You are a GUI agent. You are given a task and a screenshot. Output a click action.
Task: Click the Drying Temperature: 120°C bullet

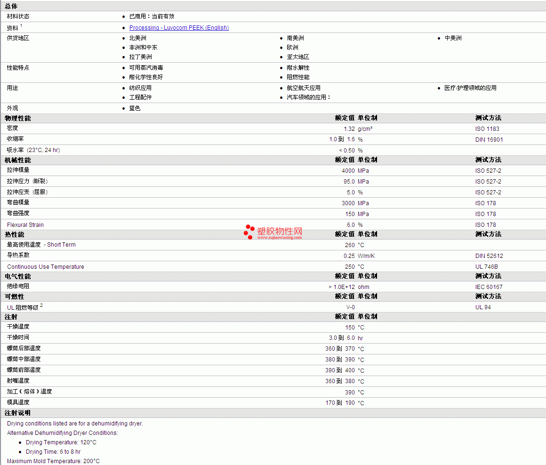[x=61, y=442]
